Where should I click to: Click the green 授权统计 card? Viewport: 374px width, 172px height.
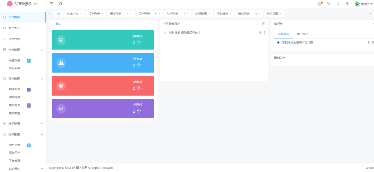tap(103, 40)
